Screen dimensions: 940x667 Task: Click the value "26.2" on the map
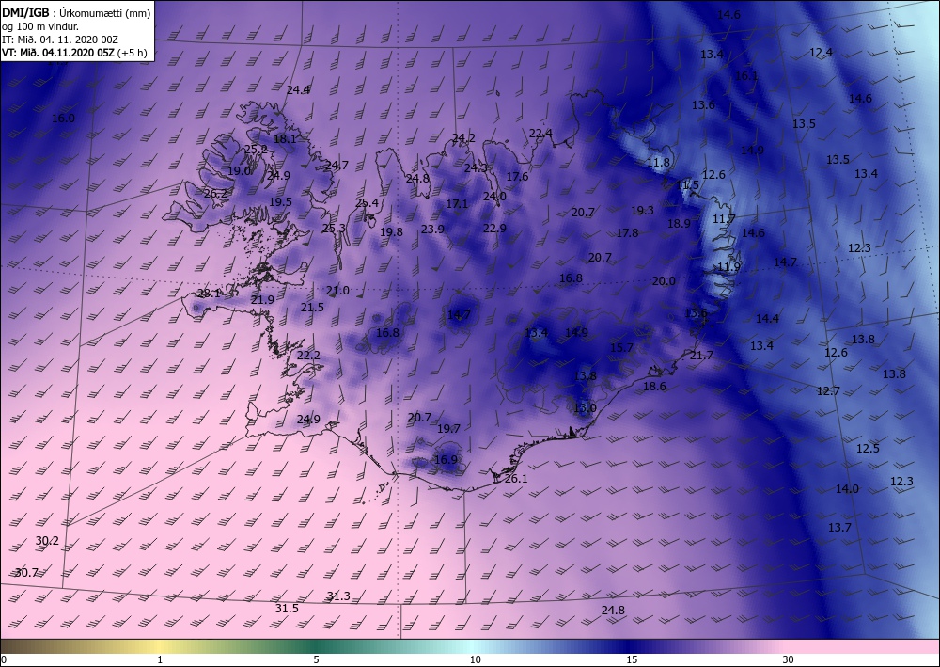coord(215,193)
